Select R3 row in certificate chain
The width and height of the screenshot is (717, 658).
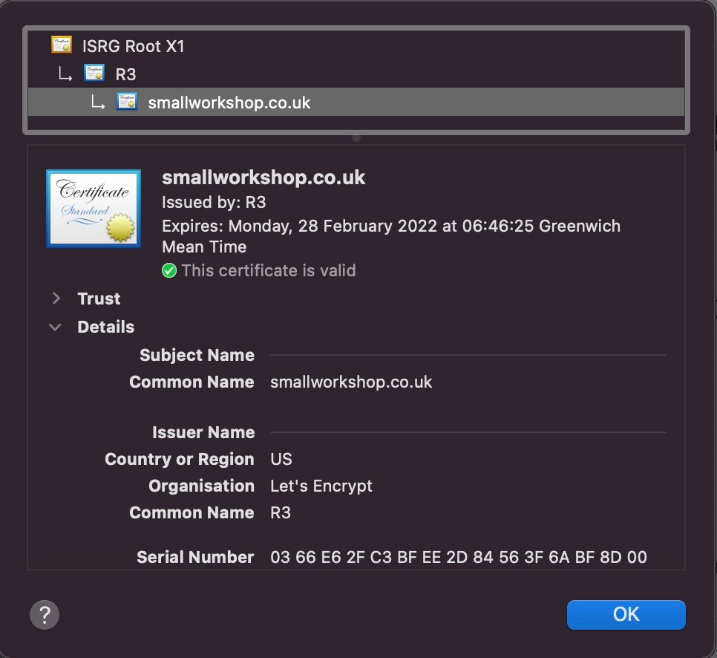[356, 74]
